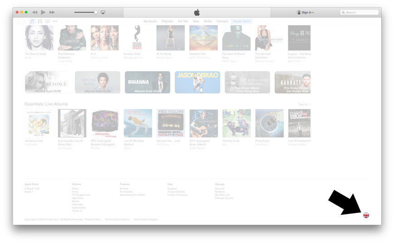The height and width of the screenshot is (243, 394).
Task: Select the TV Programmes library icon
Action: click(47, 21)
